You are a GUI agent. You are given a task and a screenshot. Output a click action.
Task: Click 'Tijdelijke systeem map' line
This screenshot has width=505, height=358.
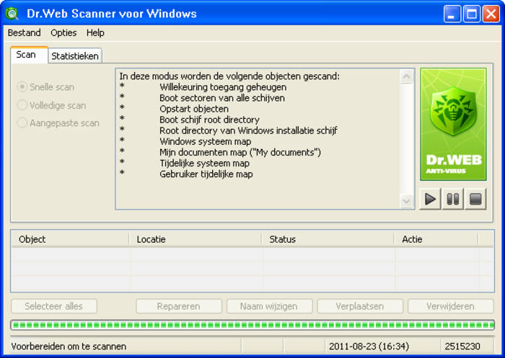coord(204,164)
